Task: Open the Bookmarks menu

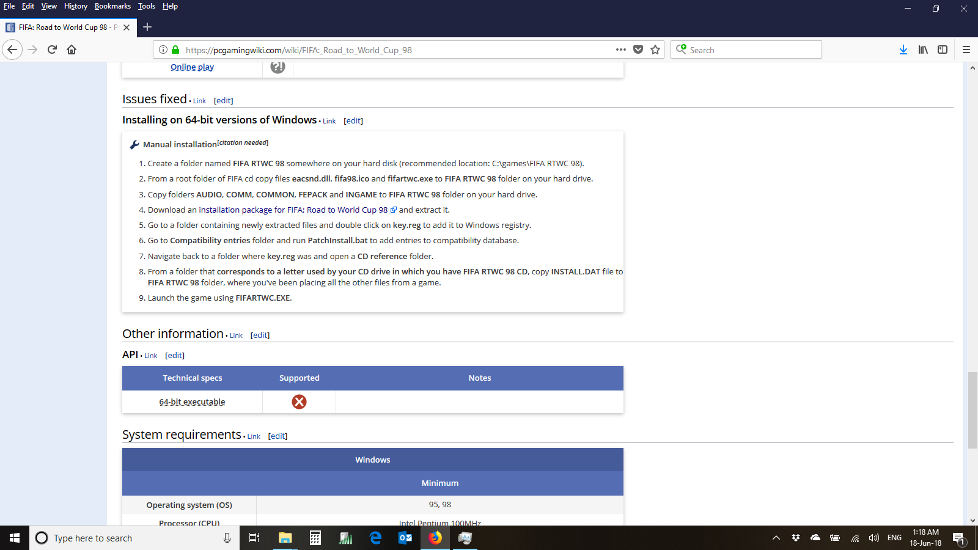Action: (112, 6)
